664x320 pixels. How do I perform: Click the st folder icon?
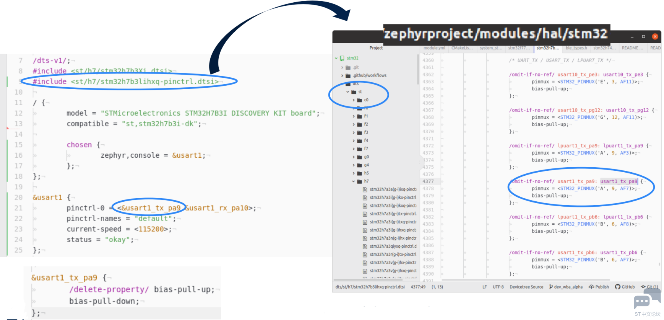coord(354,92)
